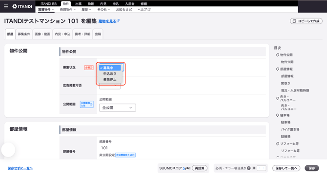Open the 内見 top menu item

pos(103,4)
